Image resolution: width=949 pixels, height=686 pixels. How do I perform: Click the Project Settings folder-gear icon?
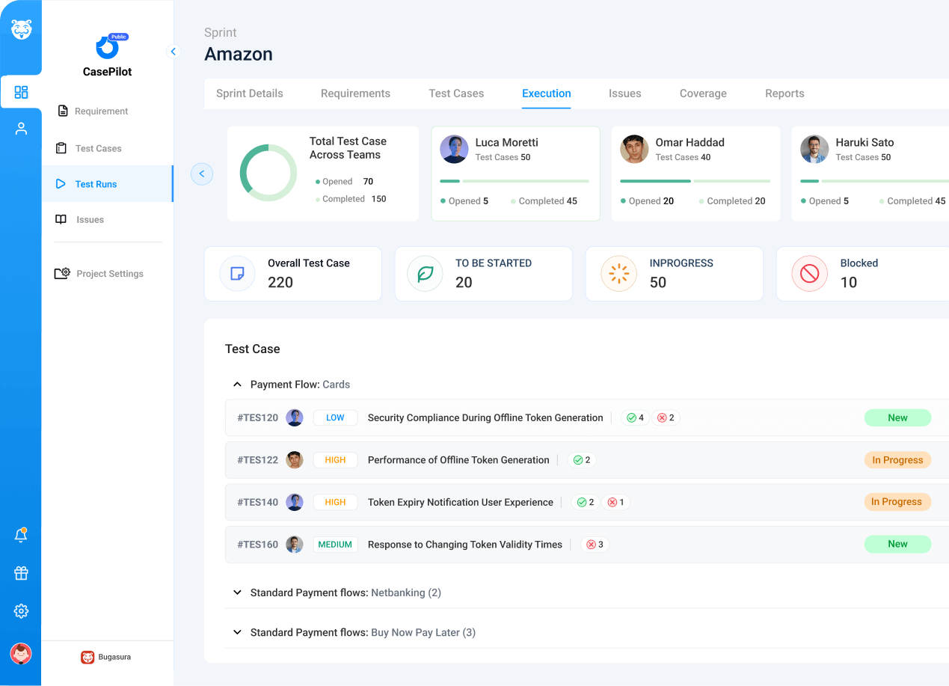[x=62, y=274]
